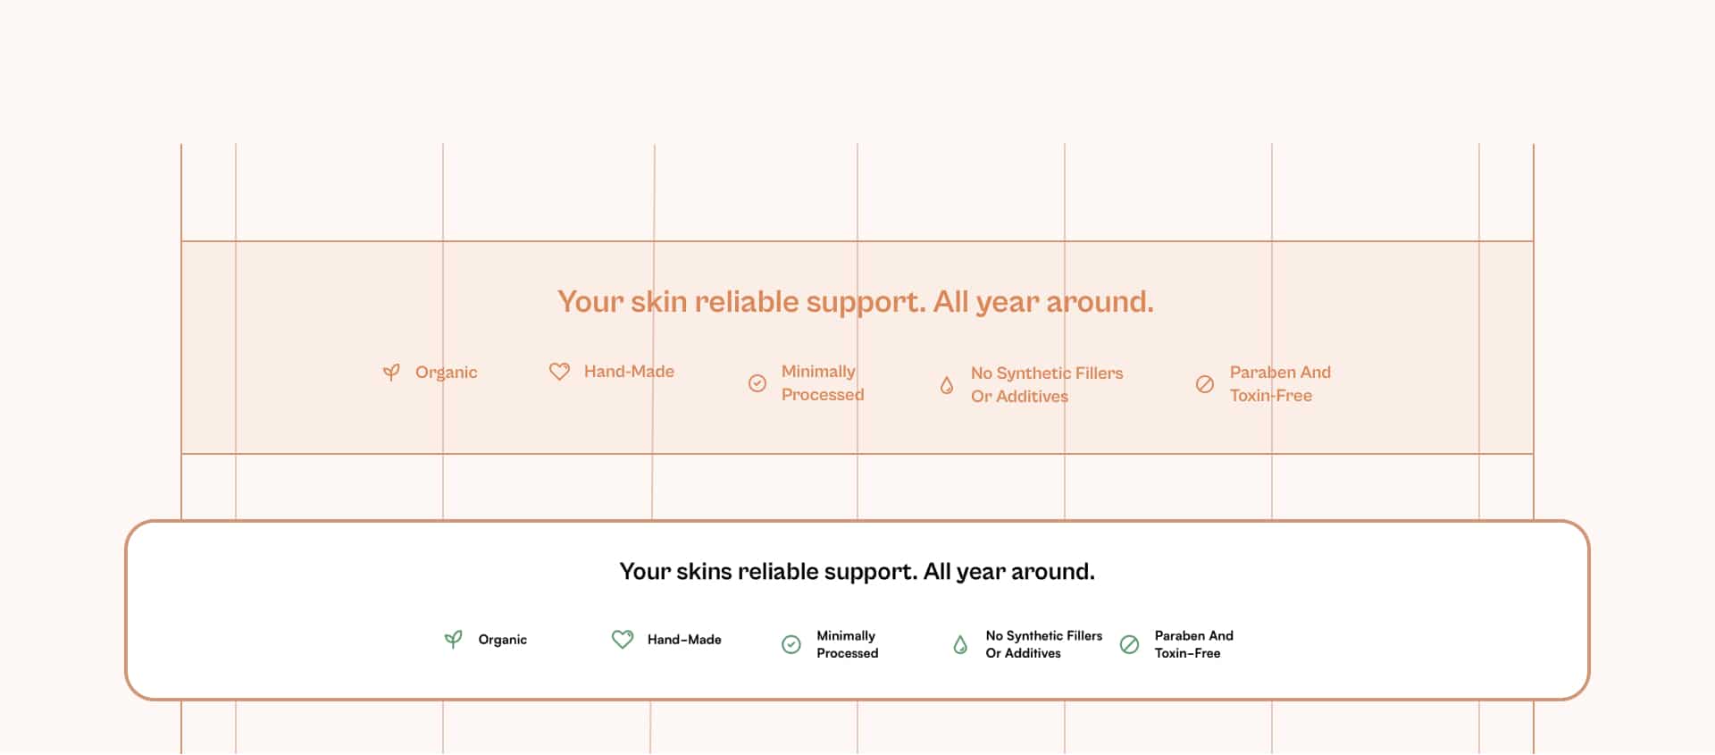Click the orange leaf icon in wireframe
1715x755 pixels.
tap(391, 373)
